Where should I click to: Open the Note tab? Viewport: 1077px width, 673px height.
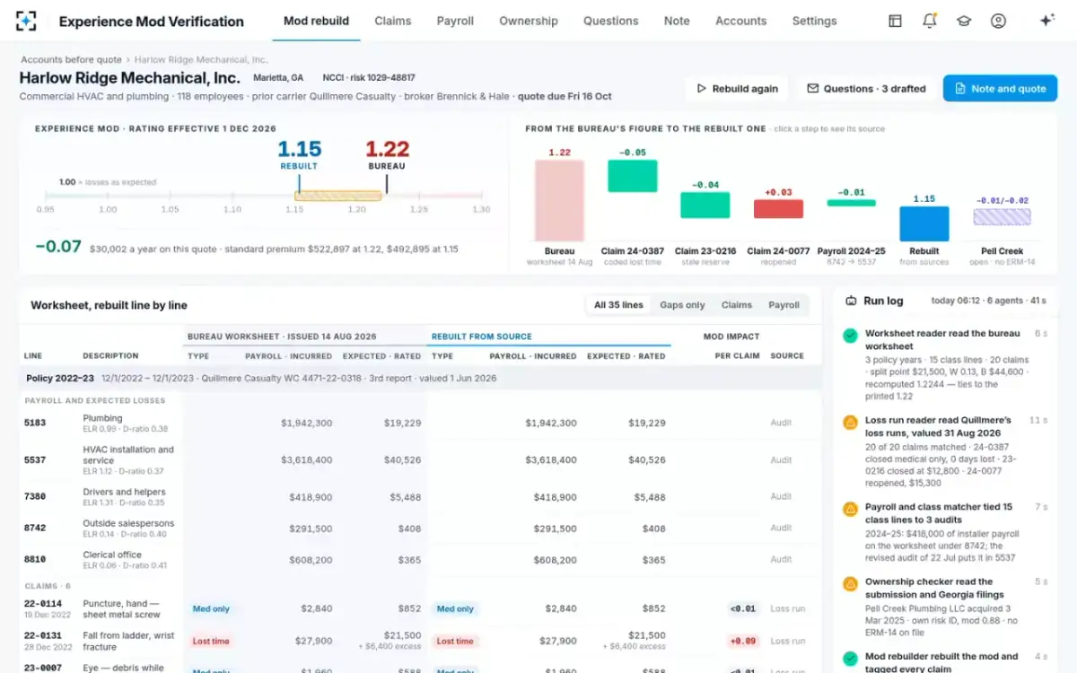[x=677, y=21]
